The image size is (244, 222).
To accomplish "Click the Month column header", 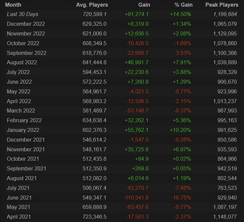I will 13,5.
